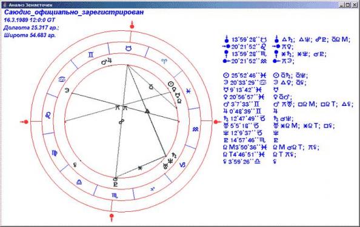This screenshot has width=360, height=227.
Task: Select the Capricorn glyph on the wheel
Action: (182, 165)
